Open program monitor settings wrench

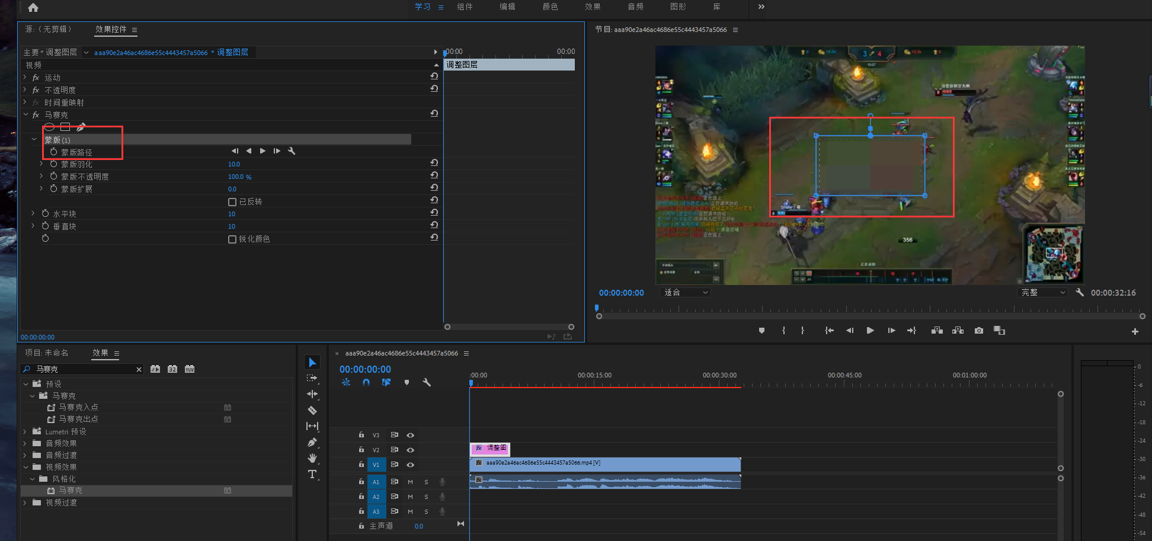pyautogui.click(x=1080, y=292)
